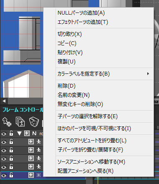Toggle eye on row just above selected effect row
This screenshot has height=184, width=159.
tap(4, 167)
